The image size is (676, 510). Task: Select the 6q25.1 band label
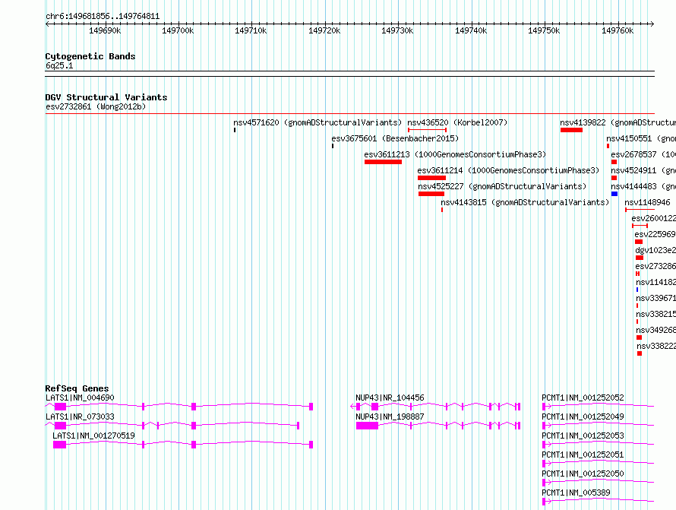[59, 65]
